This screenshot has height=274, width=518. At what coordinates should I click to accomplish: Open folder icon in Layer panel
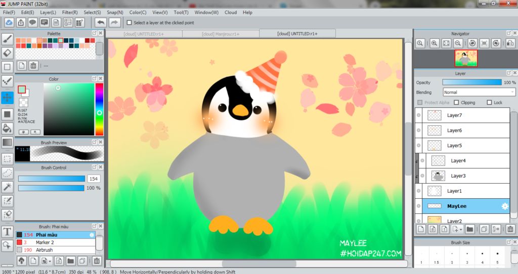[x=470, y=229]
